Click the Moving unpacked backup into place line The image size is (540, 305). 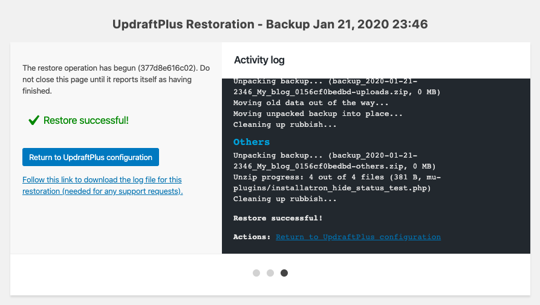point(317,114)
